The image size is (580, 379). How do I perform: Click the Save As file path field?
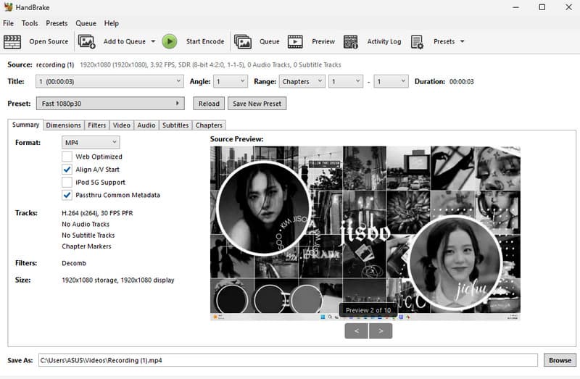pyautogui.click(x=288, y=360)
